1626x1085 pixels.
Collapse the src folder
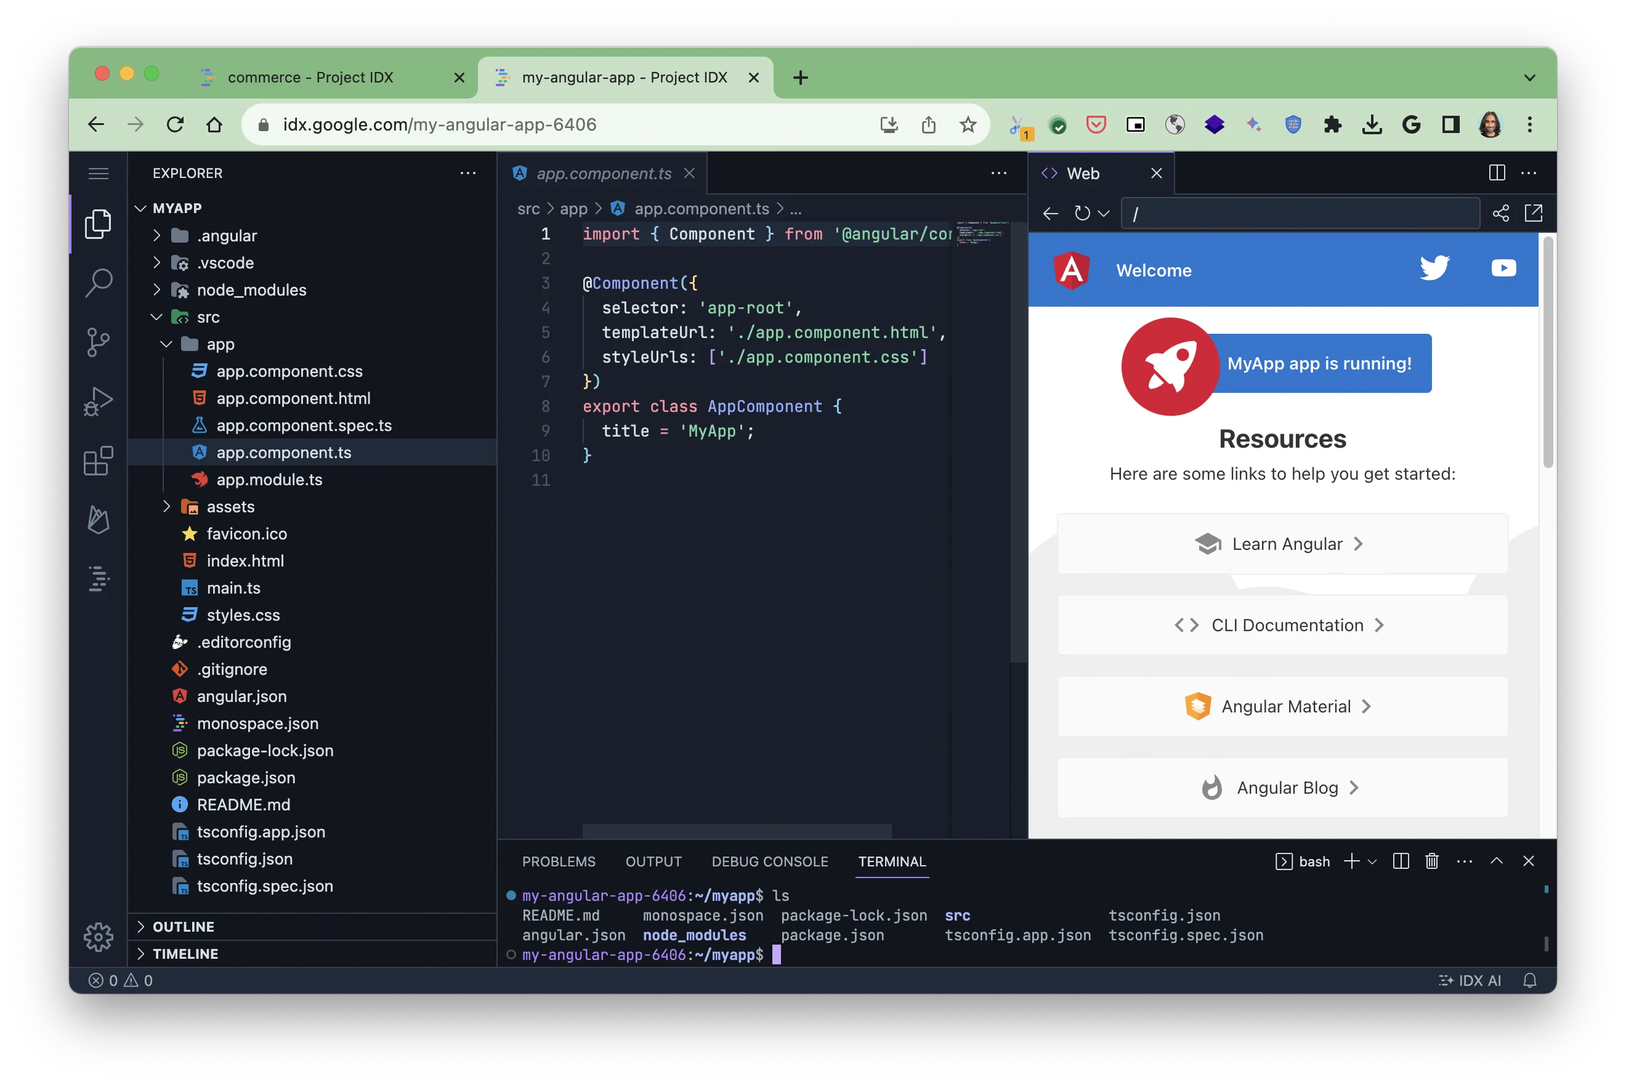pyautogui.click(x=156, y=317)
